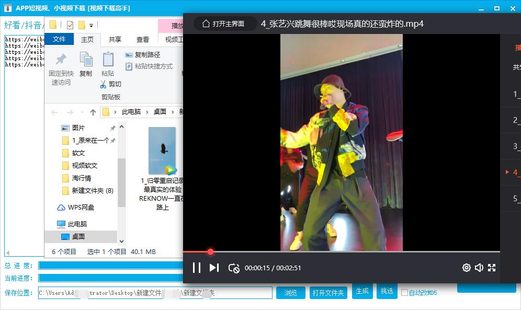
Task: Click the red dot on video seek bar
Action: click(210, 252)
